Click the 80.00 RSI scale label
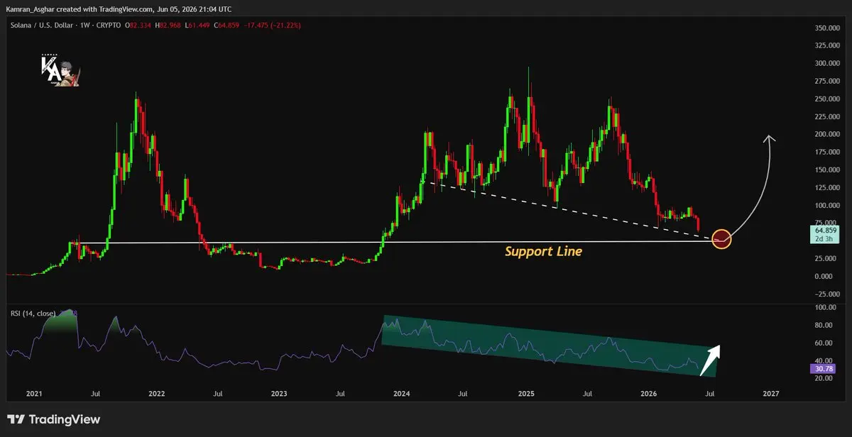 (x=825, y=326)
